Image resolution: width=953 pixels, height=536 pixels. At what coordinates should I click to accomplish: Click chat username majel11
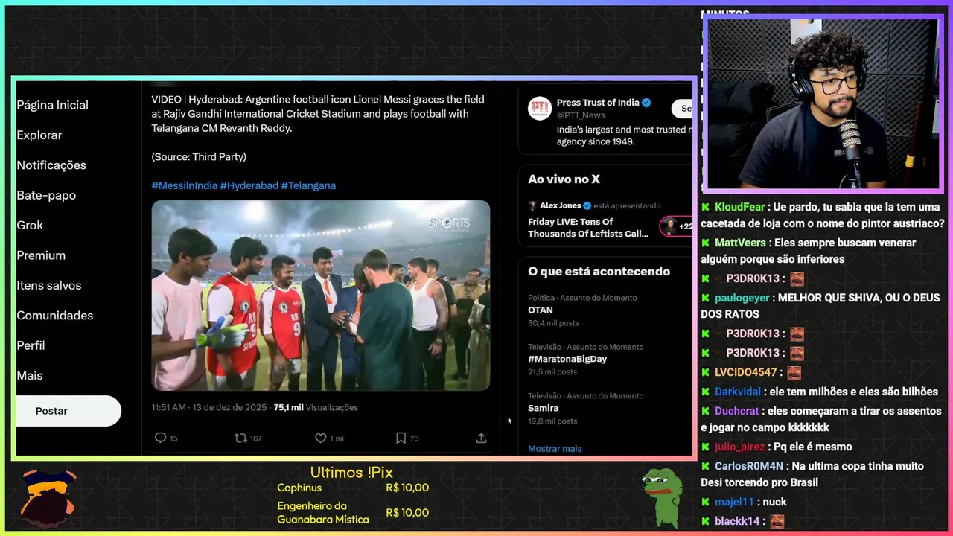734,502
